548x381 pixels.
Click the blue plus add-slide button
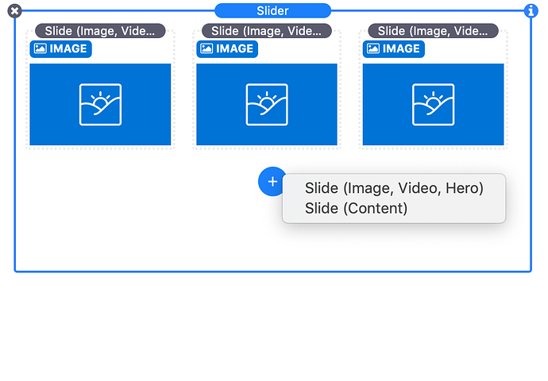coord(272,182)
